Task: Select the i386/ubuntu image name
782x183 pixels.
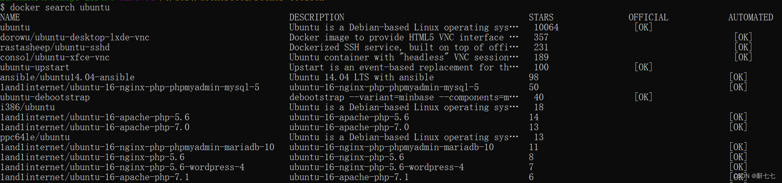Action: 27,107
